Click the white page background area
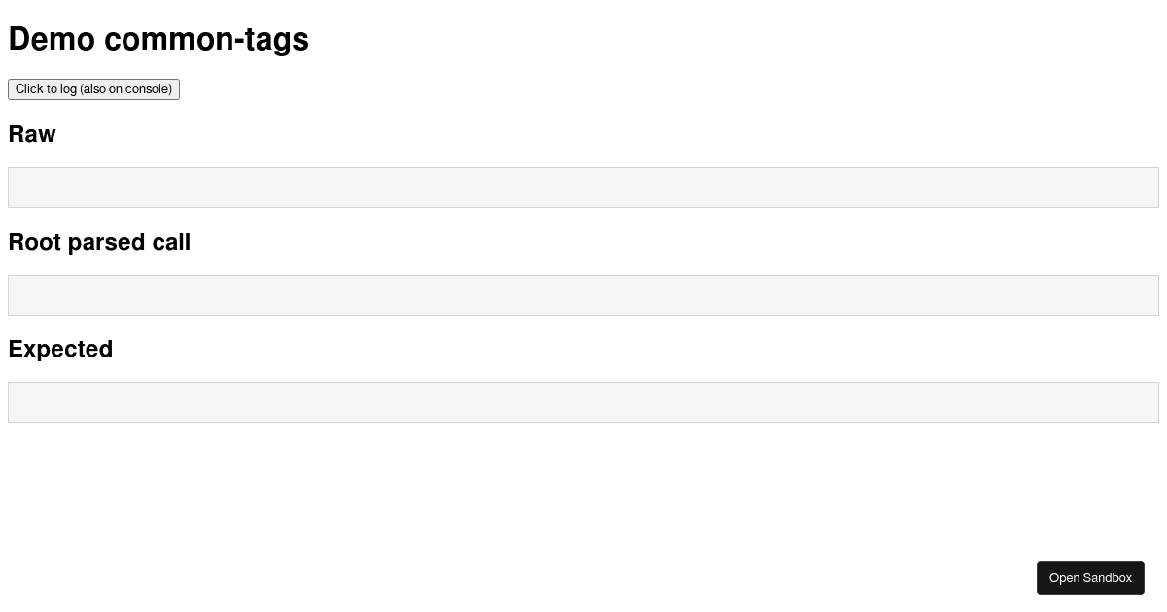Viewport: 1167px width, 612px height. pyautogui.click(x=583, y=486)
